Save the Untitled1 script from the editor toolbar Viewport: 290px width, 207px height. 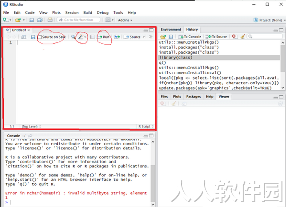[33, 37]
